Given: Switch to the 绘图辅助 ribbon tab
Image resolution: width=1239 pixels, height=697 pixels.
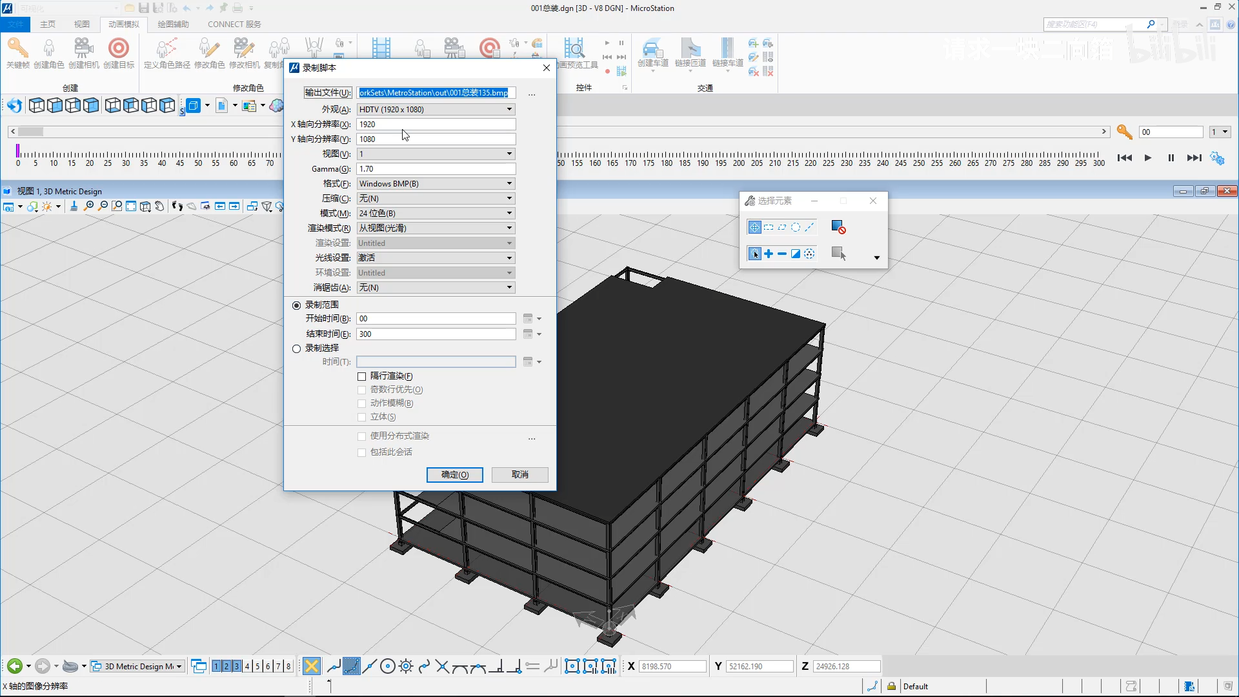Looking at the screenshot, I should (x=173, y=25).
